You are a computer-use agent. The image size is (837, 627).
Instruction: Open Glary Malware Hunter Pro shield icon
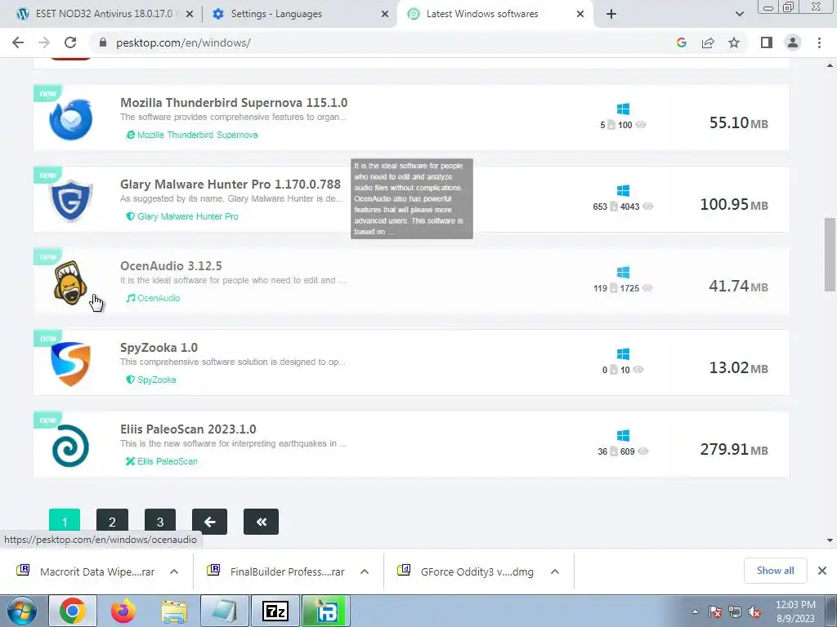70,201
